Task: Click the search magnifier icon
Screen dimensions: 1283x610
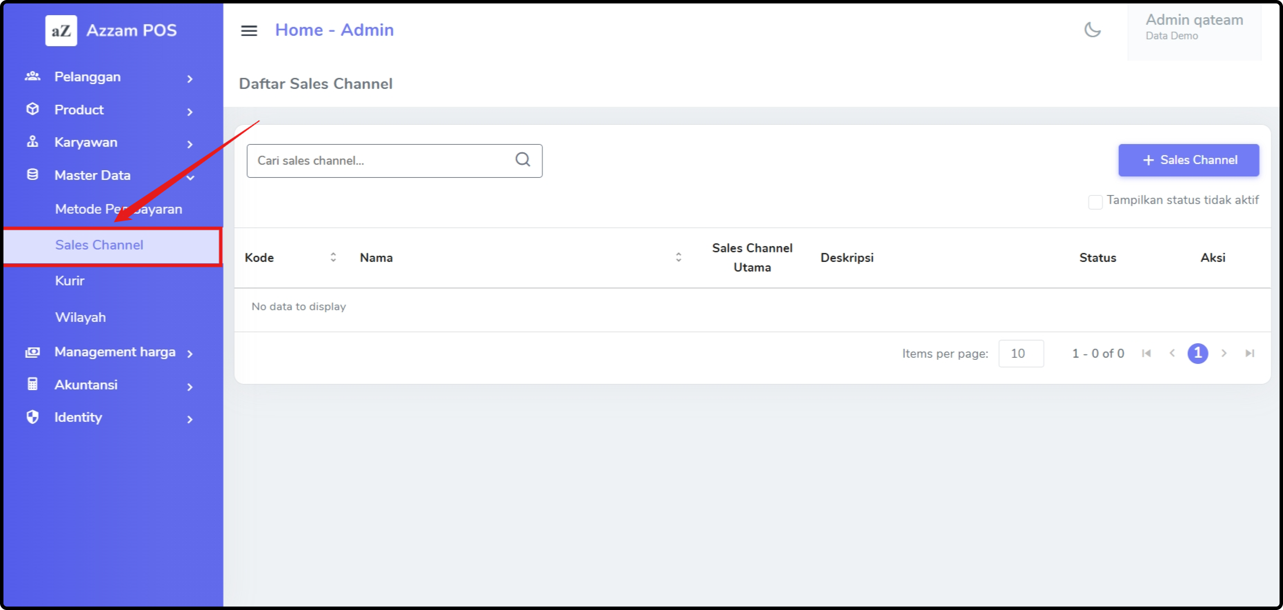Action: click(523, 160)
